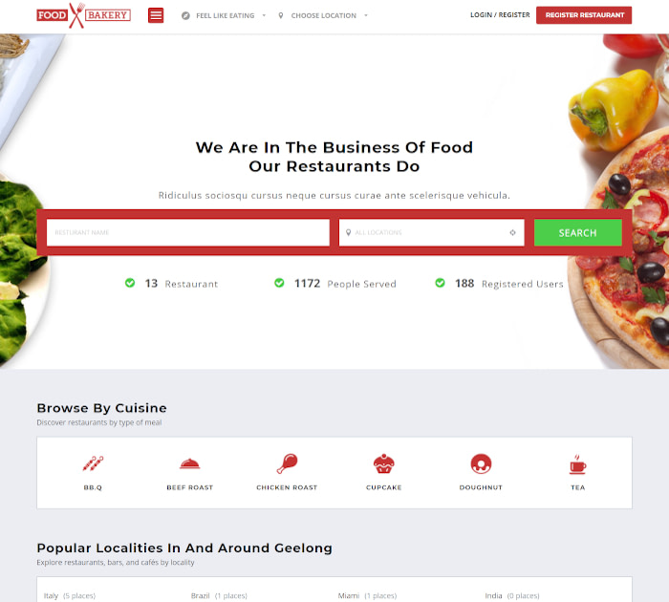This screenshot has height=602, width=669.
Task: Open the Miami (1 places) locality link
Action: point(367,595)
